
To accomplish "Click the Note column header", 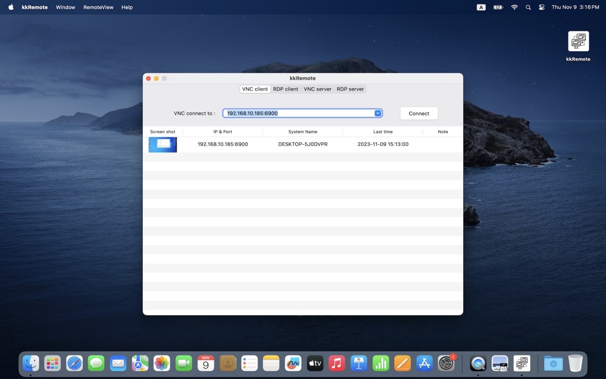I will (x=443, y=131).
